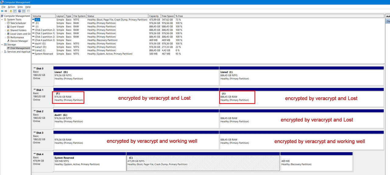Open the Help menu
Viewport: 390px width, 175px height.
(28, 7)
